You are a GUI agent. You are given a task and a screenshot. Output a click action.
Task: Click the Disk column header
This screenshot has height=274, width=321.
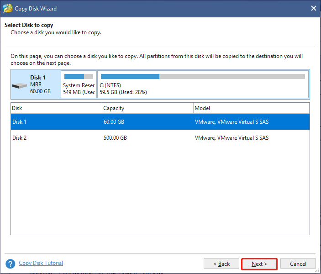pyautogui.click(x=56, y=108)
